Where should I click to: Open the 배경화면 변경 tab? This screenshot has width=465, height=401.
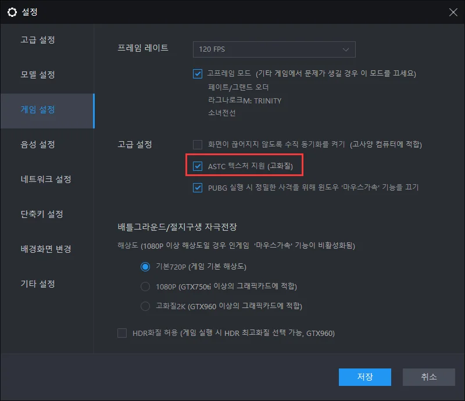(x=46, y=249)
